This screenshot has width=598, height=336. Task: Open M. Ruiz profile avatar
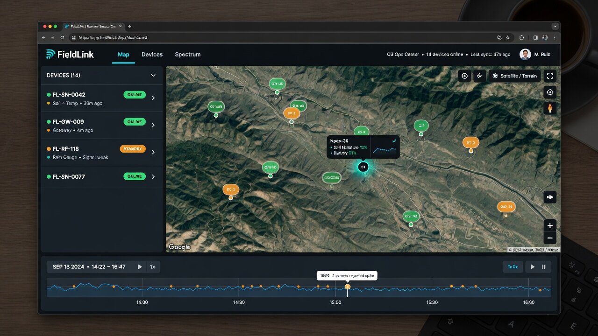[525, 54]
